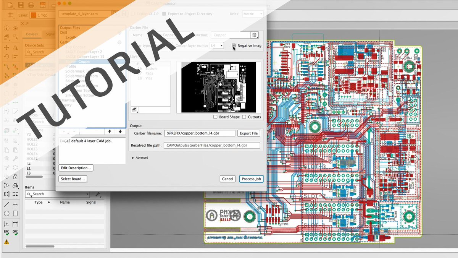Screen dimensions: 458x258
Task: Click the Signal column header in Items
Action: 91,202
